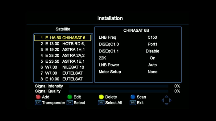Change the LNB Freq 5150 value
The height and width of the screenshot is (121, 216).
coord(152,37)
